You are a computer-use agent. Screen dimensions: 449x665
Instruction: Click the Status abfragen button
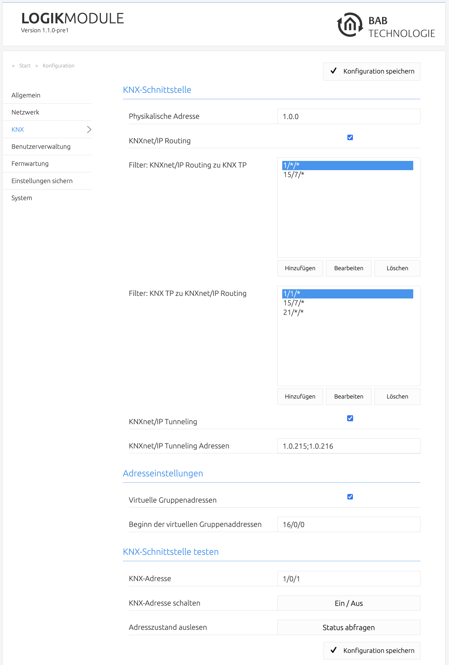tap(349, 628)
